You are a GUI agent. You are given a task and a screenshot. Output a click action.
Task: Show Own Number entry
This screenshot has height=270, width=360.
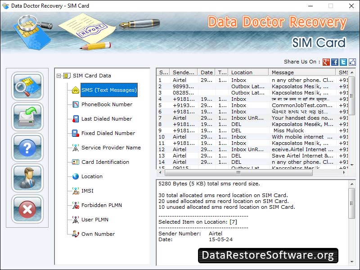click(98, 234)
